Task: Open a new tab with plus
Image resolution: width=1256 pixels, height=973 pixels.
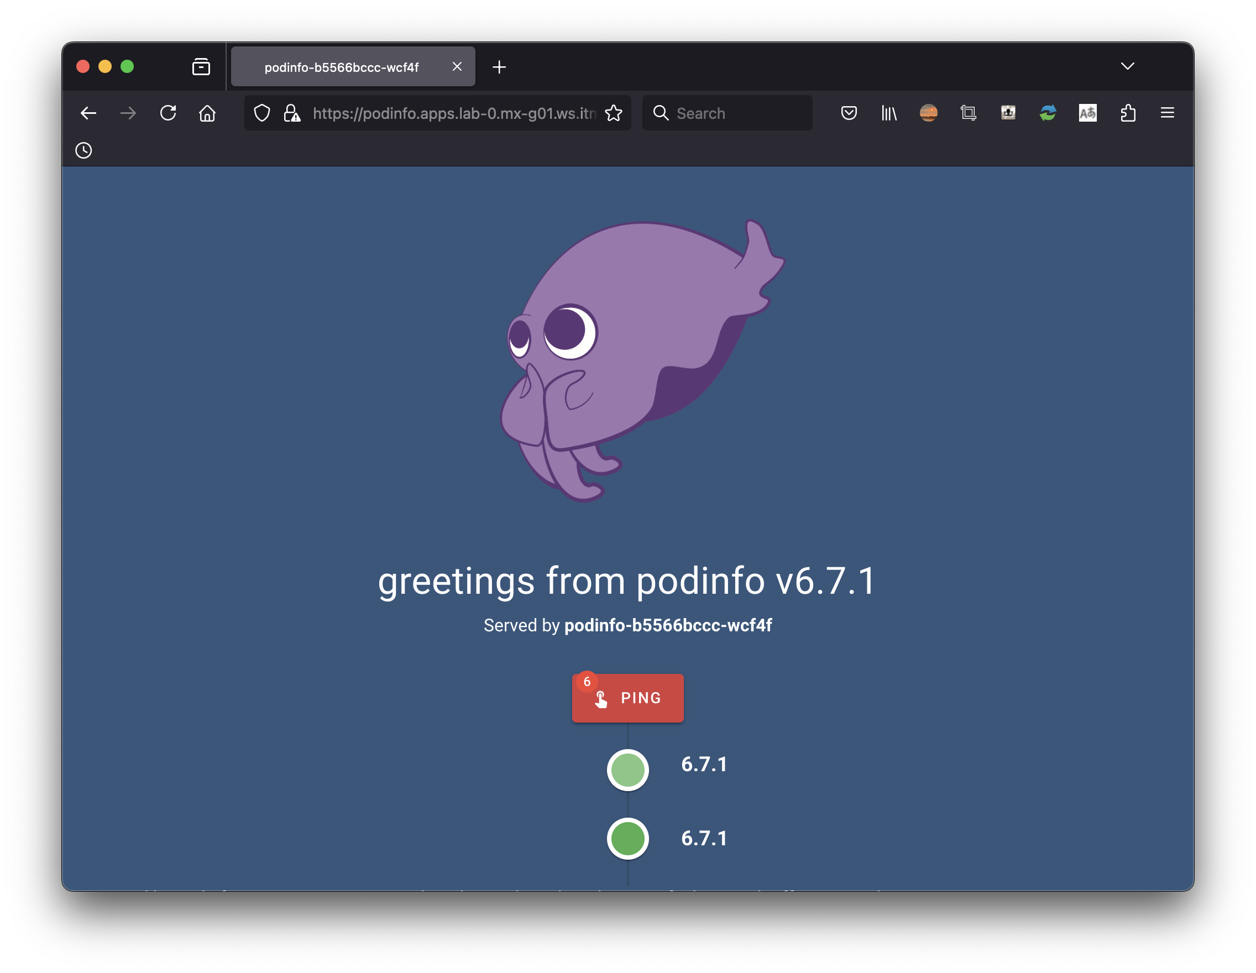Action: pyautogui.click(x=499, y=67)
